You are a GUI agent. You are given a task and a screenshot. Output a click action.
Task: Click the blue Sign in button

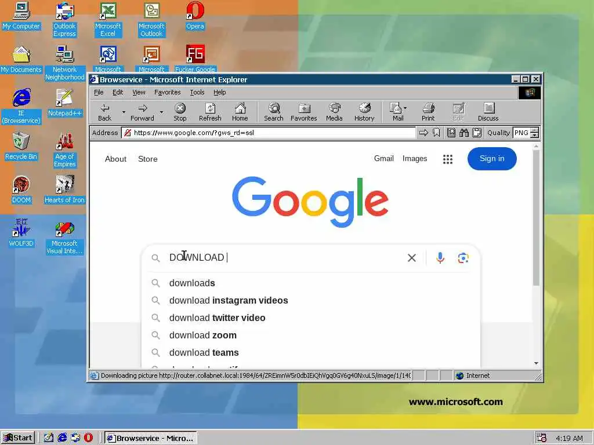492,159
